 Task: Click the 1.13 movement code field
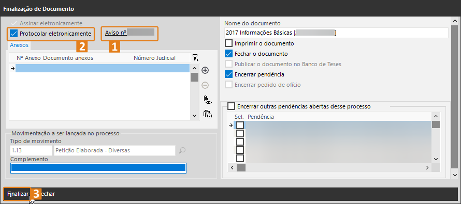click(x=31, y=151)
